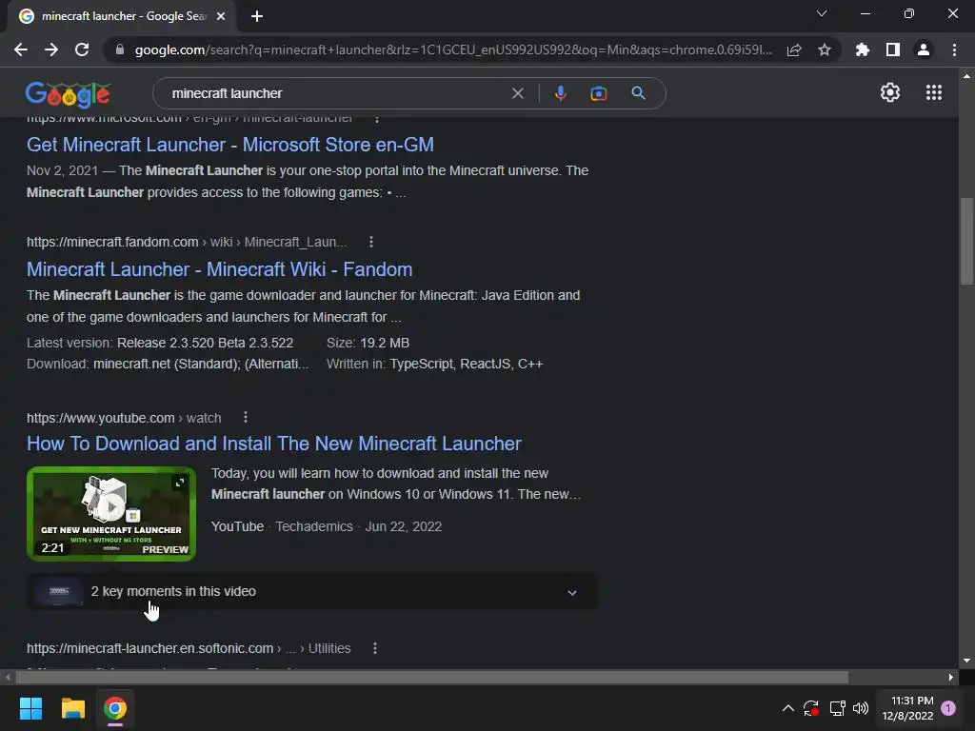The width and height of the screenshot is (975, 731).
Task: Click 'Latest version: Release 2.3.520' text
Action: coord(160,343)
